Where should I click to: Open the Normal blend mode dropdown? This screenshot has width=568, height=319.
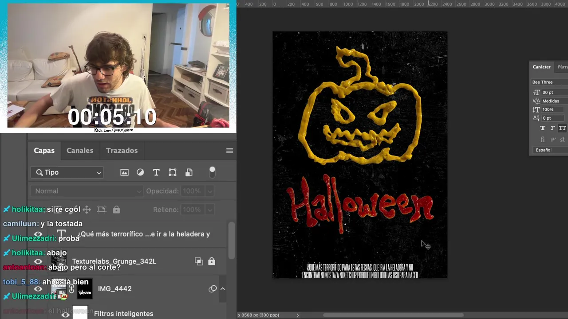87,191
